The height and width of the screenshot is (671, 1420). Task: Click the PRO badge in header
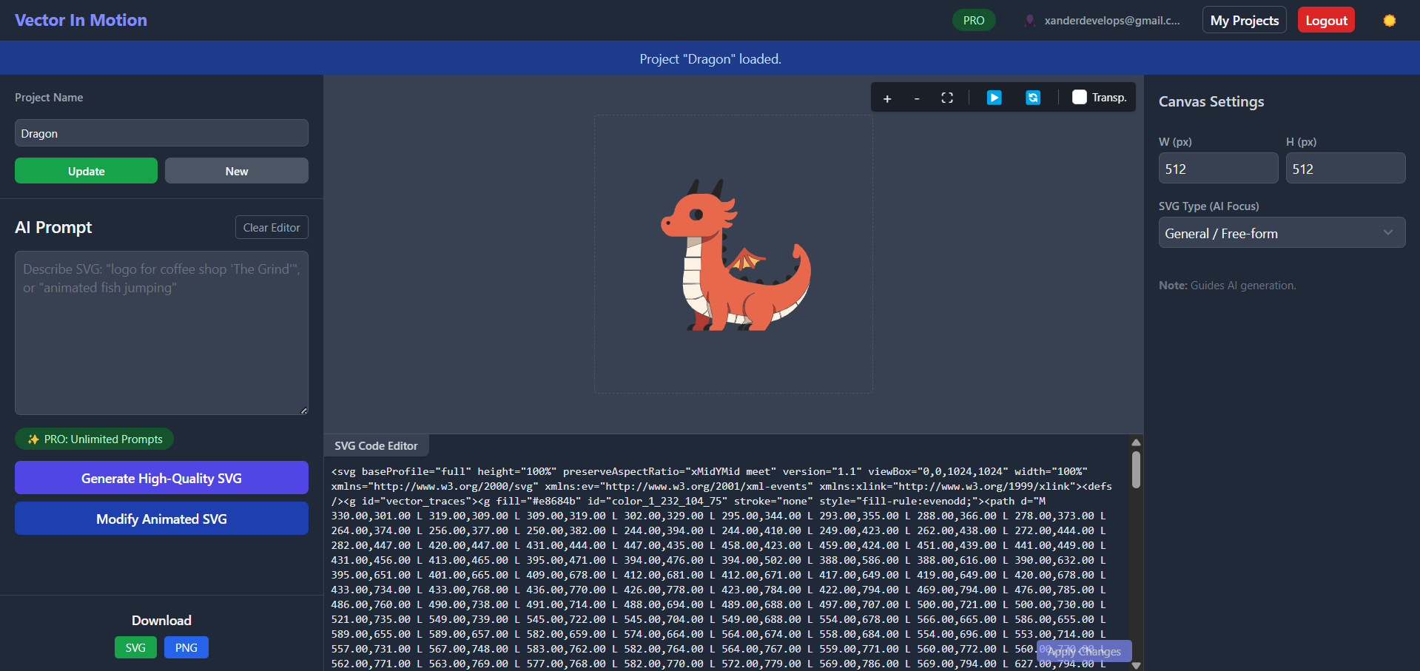(x=974, y=21)
